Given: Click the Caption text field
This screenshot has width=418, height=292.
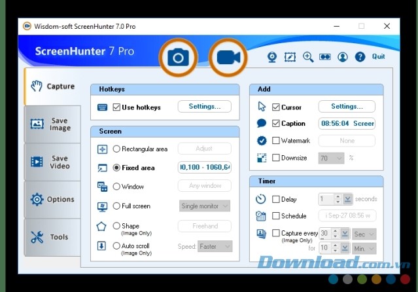Looking at the screenshot, I should click(x=347, y=123).
